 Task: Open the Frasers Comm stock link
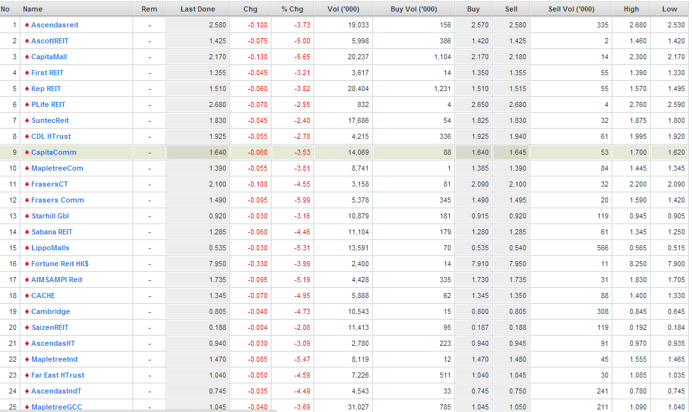[57, 200]
